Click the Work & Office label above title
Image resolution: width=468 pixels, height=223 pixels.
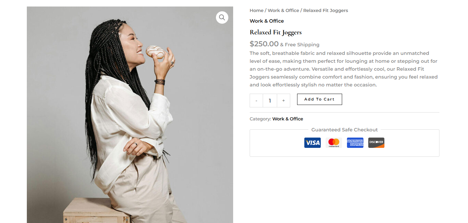click(x=266, y=21)
